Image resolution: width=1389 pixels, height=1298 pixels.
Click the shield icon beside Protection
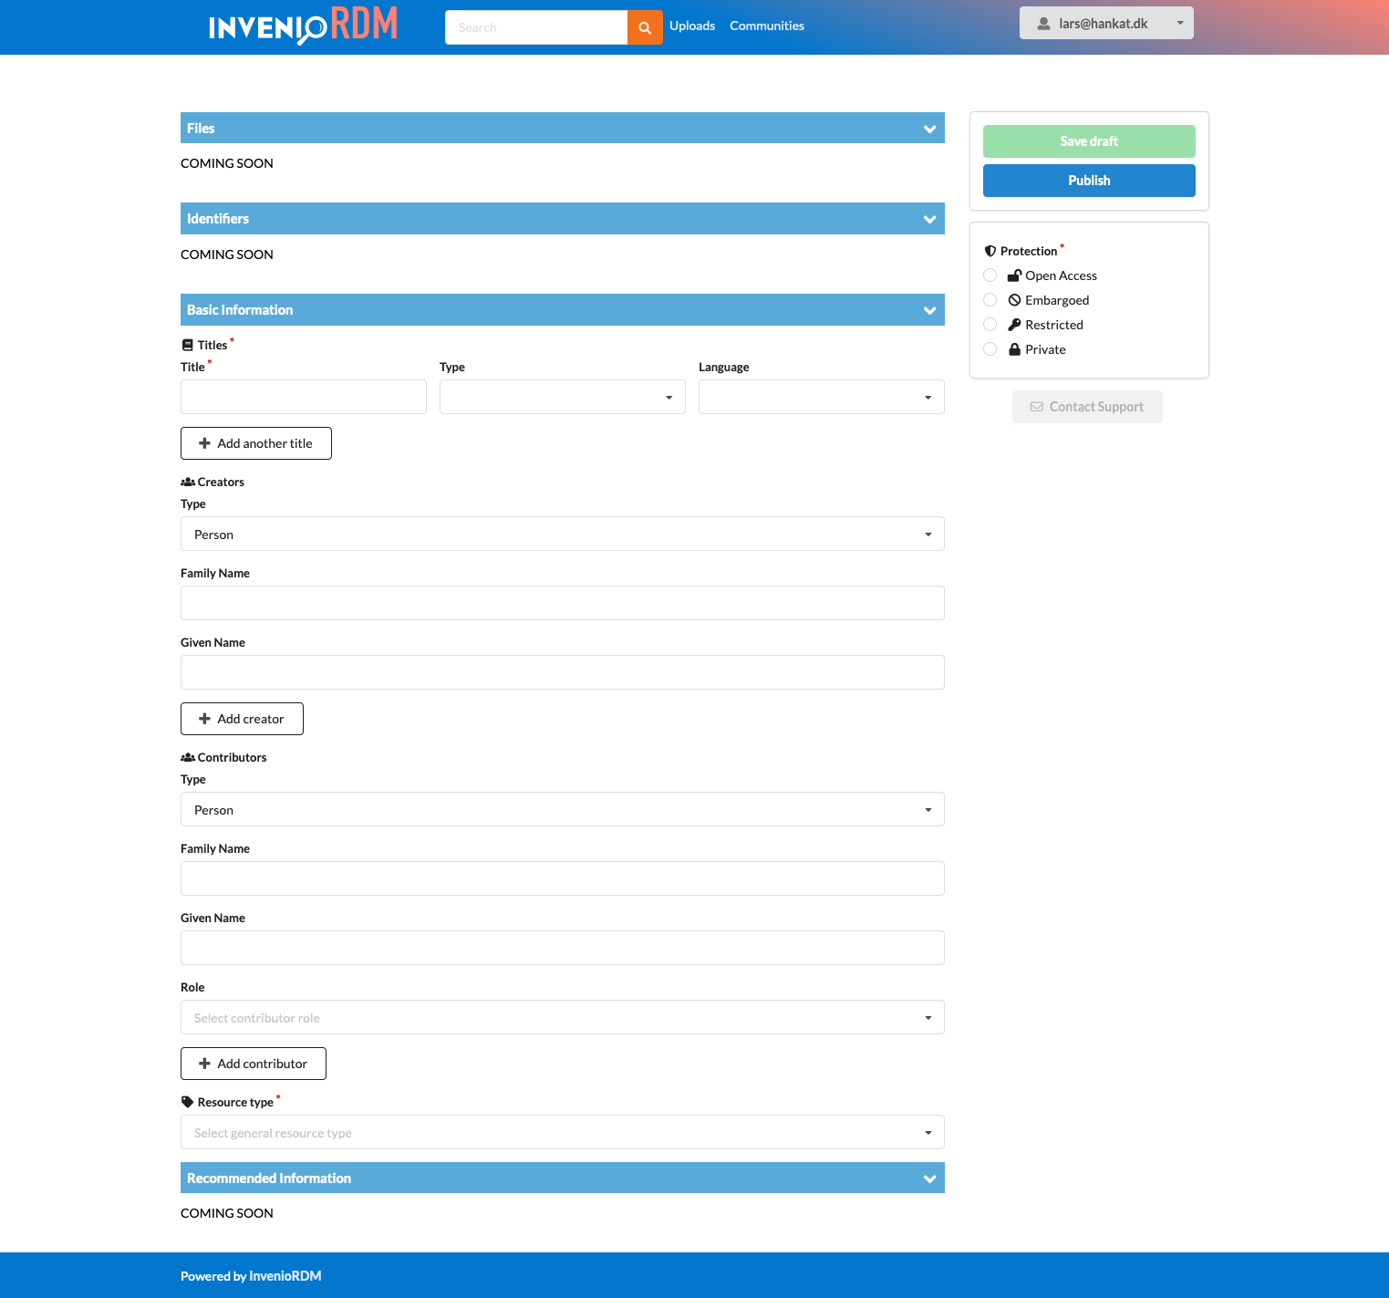(x=990, y=251)
